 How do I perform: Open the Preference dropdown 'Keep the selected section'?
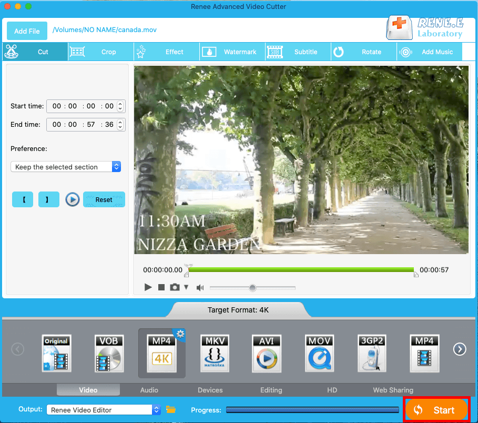(66, 167)
